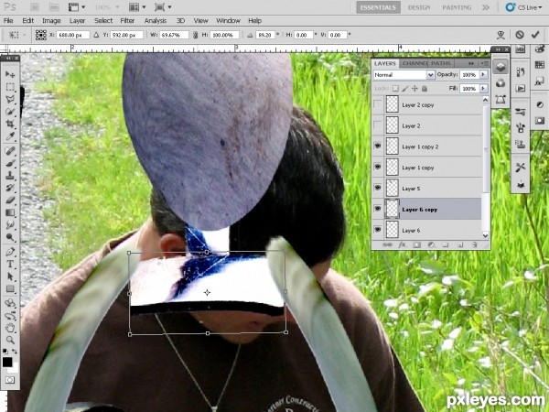Expand the CS Live menu

tap(523, 7)
